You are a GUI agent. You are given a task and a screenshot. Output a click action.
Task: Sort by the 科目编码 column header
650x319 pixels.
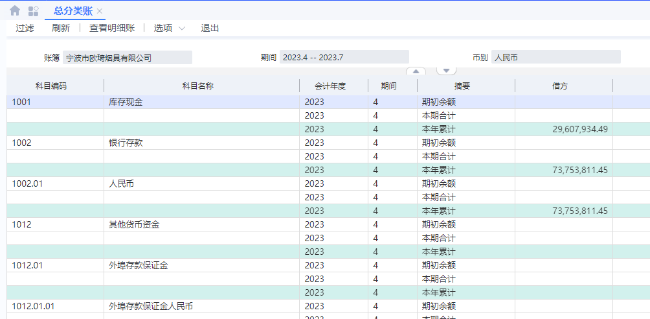(50, 86)
